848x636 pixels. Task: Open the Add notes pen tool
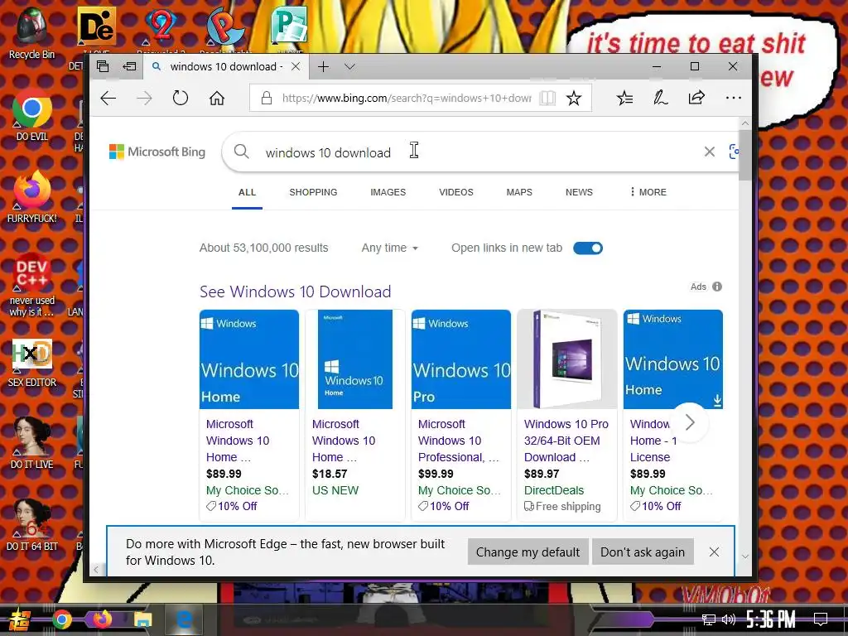pos(660,98)
